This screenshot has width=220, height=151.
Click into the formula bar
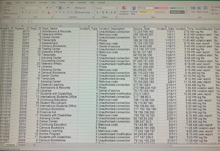(x=125, y=21)
